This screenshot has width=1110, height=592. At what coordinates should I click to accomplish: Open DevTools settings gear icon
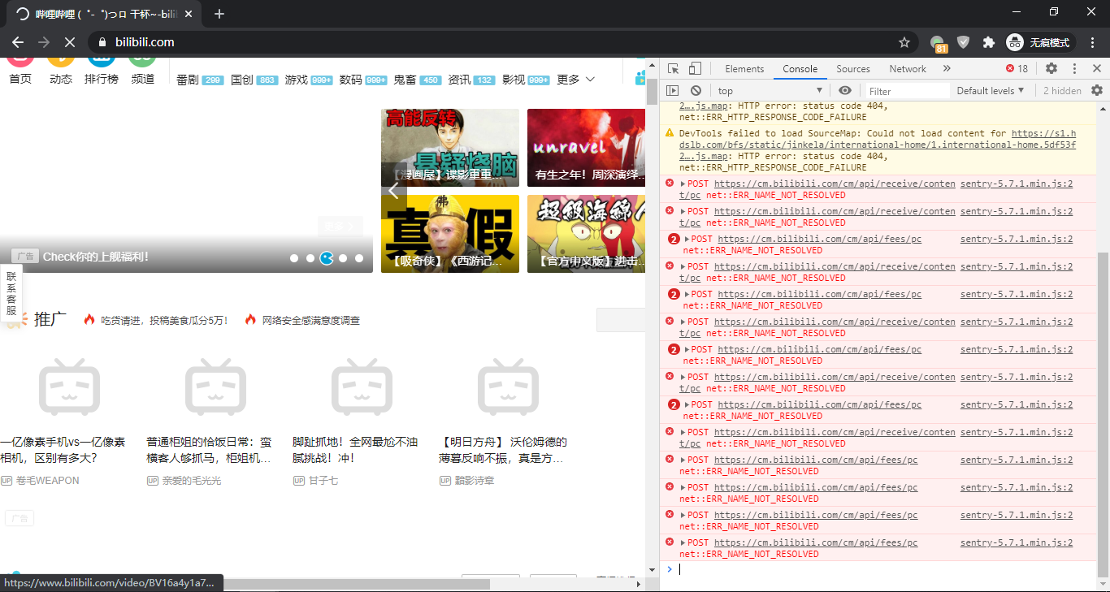coord(1050,69)
